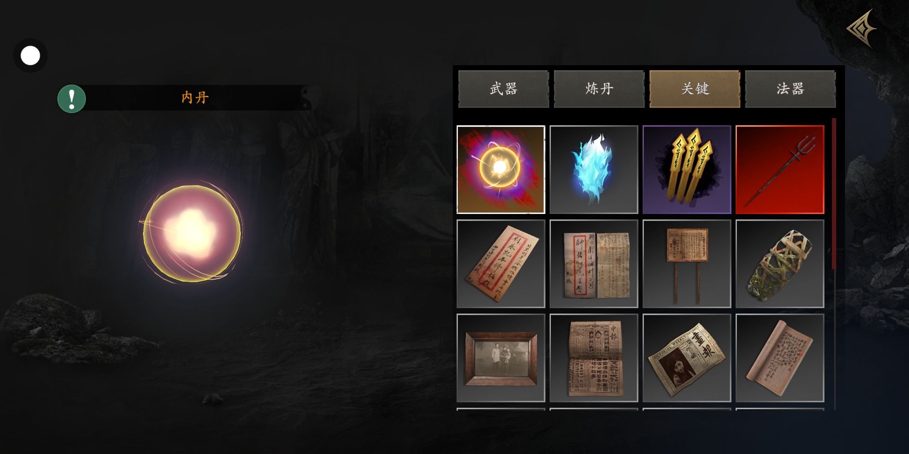Select the rolled paper scroll item
The height and width of the screenshot is (454, 909).
(x=780, y=358)
